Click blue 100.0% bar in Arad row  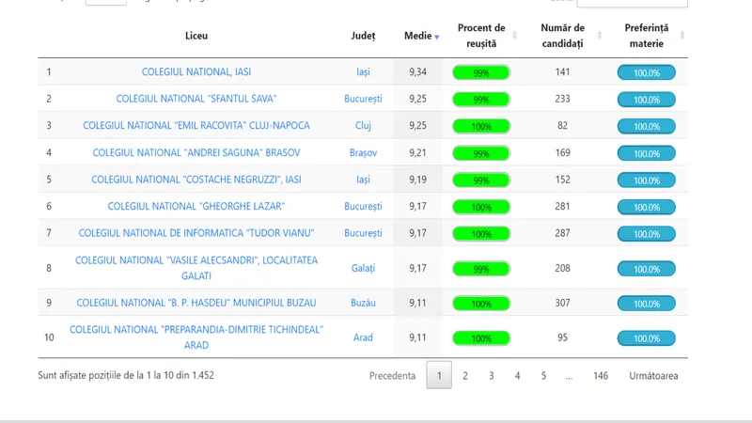pyautogui.click(x=646, y=338)
